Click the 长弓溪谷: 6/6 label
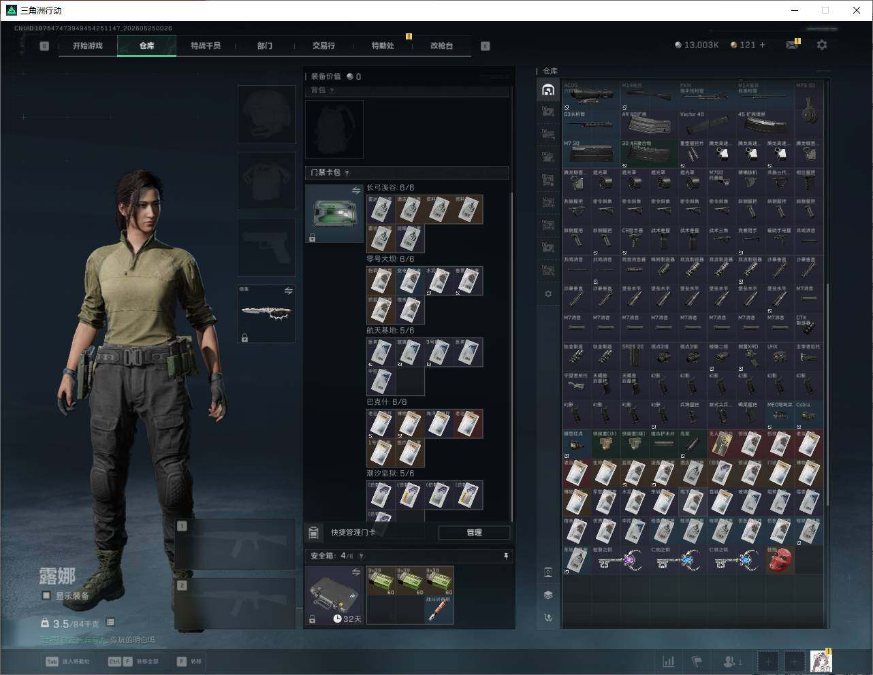 click(x=390, y=188)
